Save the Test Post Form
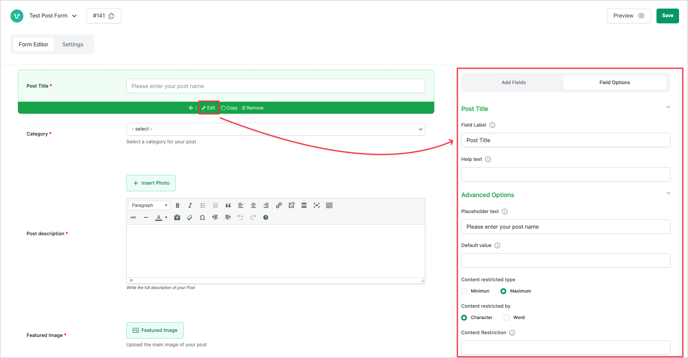688x358 pixels. (667, 16)
